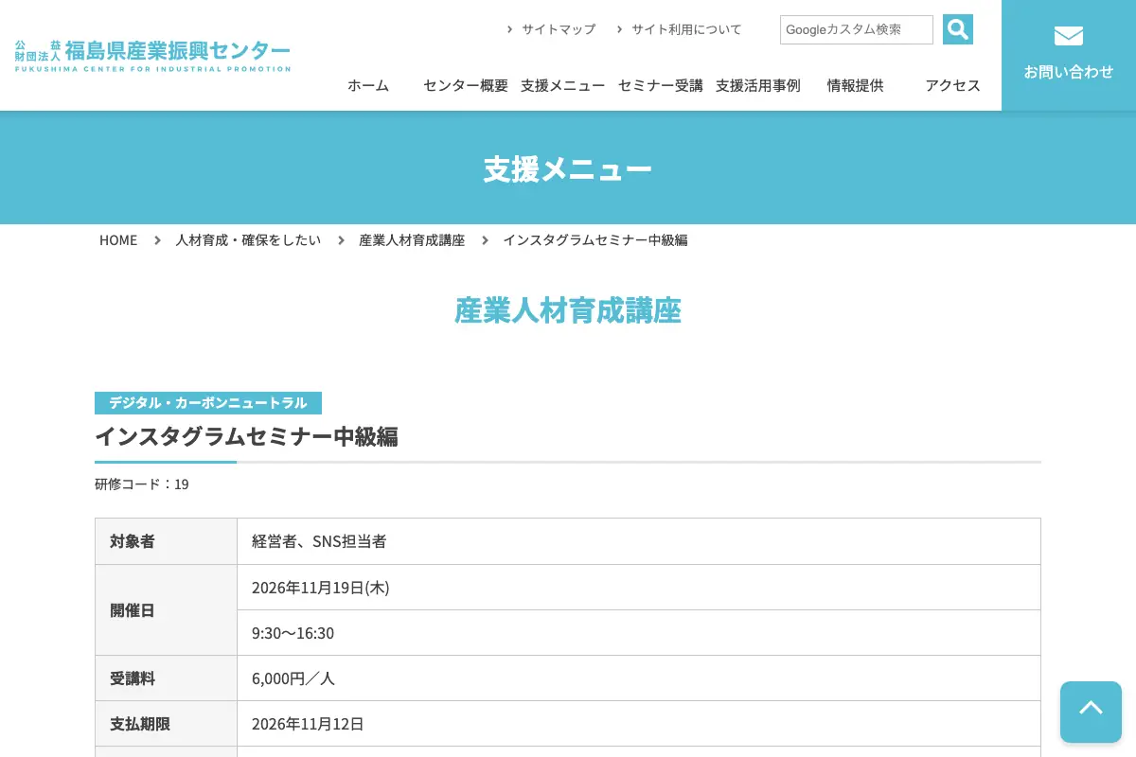Open the センター概要 menu item
Screen dimensions: 1136x757
tap(466, 85)
